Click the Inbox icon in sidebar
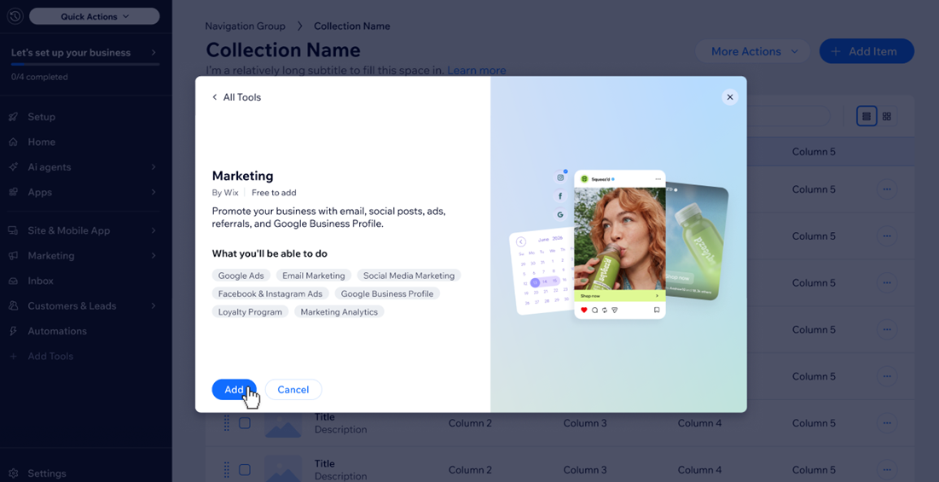The width and height of the screenshot is (939, 482). 13,281
